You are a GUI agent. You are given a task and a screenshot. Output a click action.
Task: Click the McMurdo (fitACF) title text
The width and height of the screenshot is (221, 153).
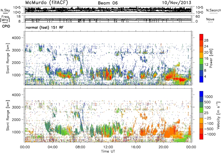pyautogui.click(x=46, y=3)
